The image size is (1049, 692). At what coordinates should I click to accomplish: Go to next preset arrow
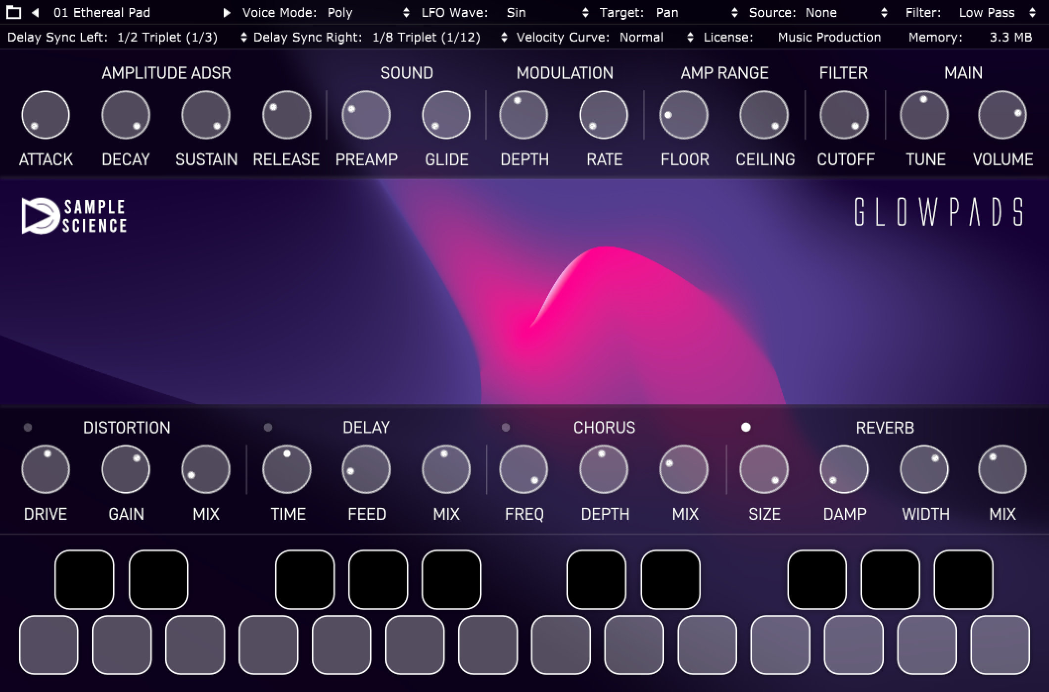pyautogui.click(x=227, y=12)
